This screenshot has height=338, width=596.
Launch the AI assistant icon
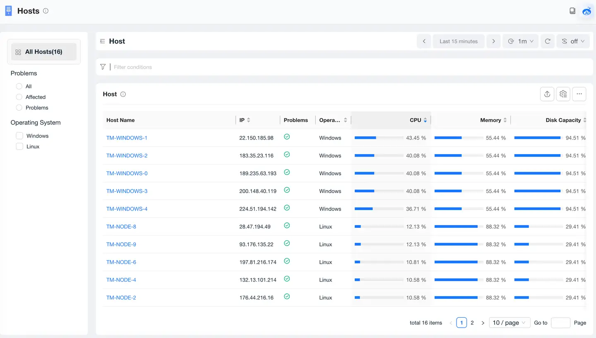coord(586,11)
